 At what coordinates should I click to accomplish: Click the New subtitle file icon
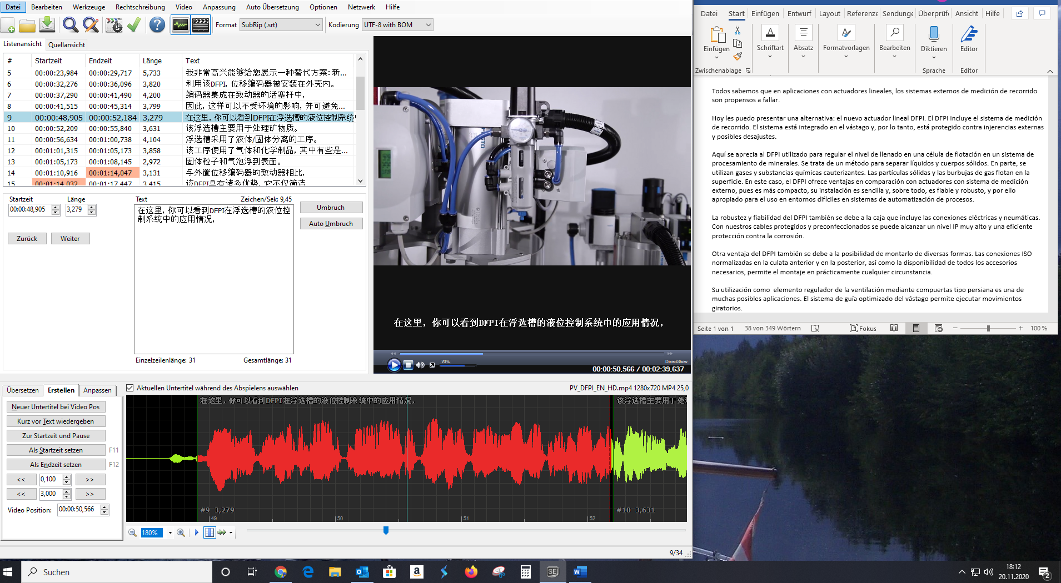point(8,25)
